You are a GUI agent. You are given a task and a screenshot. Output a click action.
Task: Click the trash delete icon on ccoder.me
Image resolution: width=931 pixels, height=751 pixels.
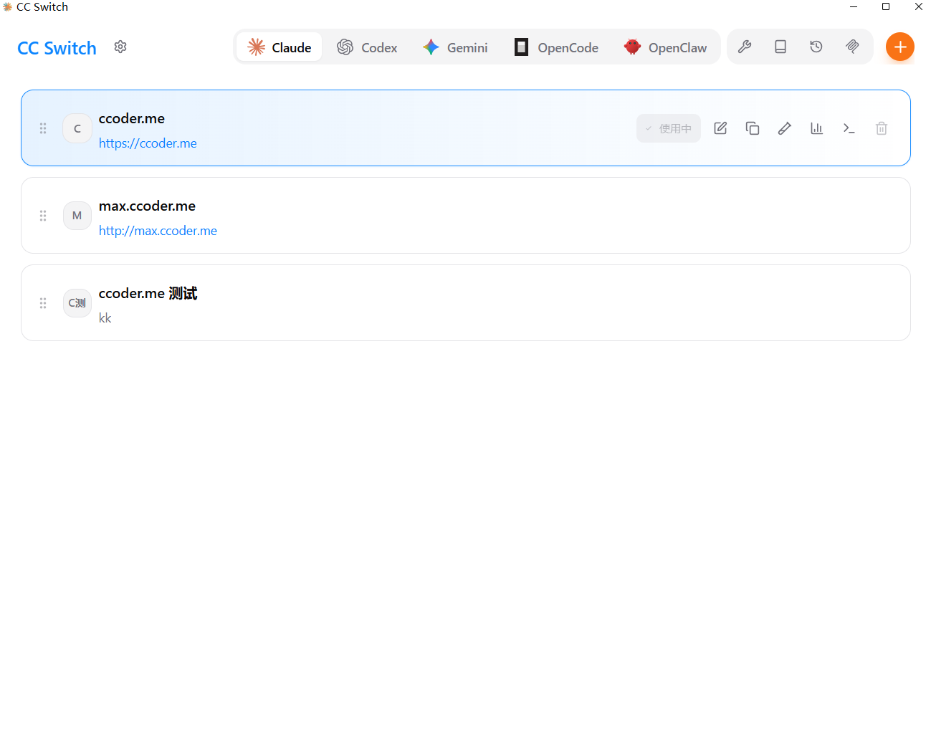coord(882,128)
